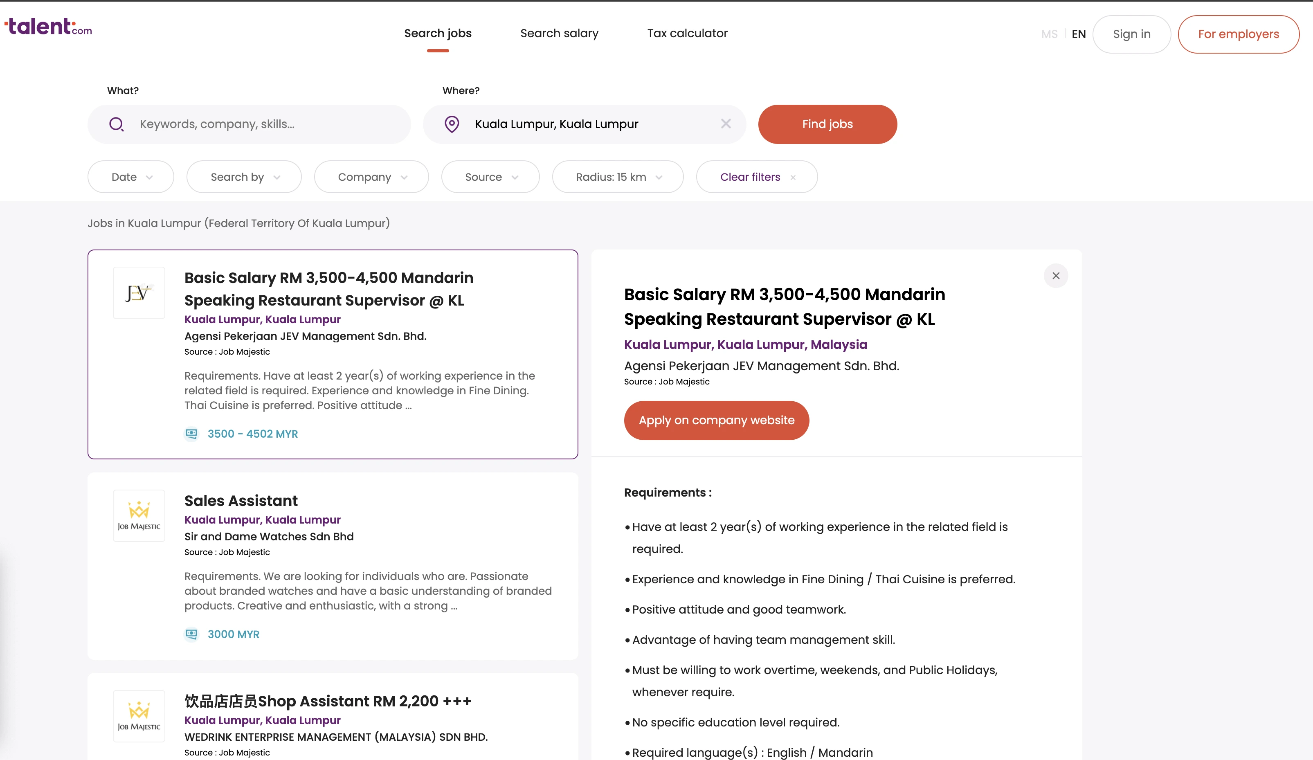The height and width of the screenshot is (760, 1313).
Task: Click the location pin icon
Action: 452,124
